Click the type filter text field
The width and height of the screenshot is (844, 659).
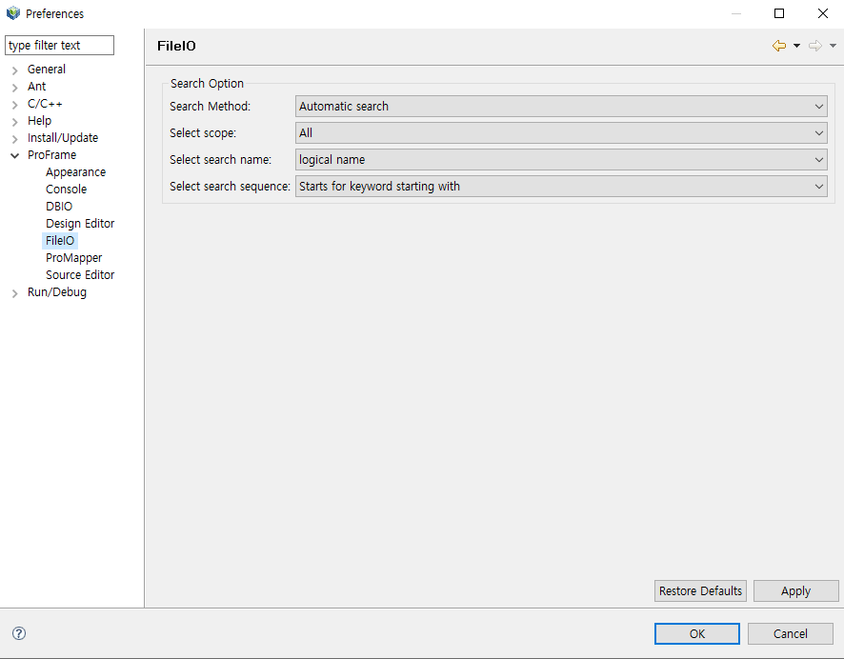59,46
